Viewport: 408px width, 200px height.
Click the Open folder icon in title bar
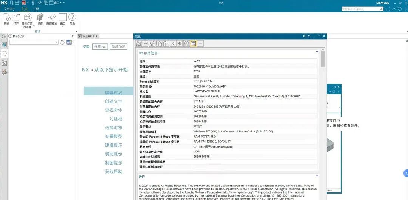click(17, 3)
